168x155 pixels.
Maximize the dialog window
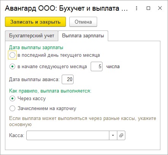coord(148,8)
